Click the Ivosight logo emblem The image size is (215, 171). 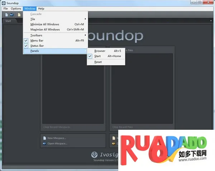[x=94, y=155]
